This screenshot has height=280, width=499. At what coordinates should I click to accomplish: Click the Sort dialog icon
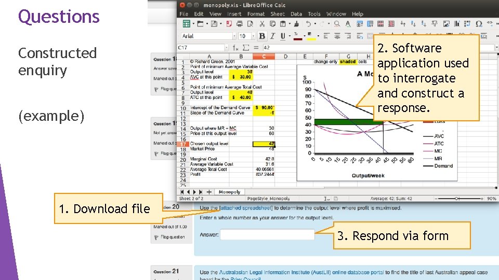[402, 24]
